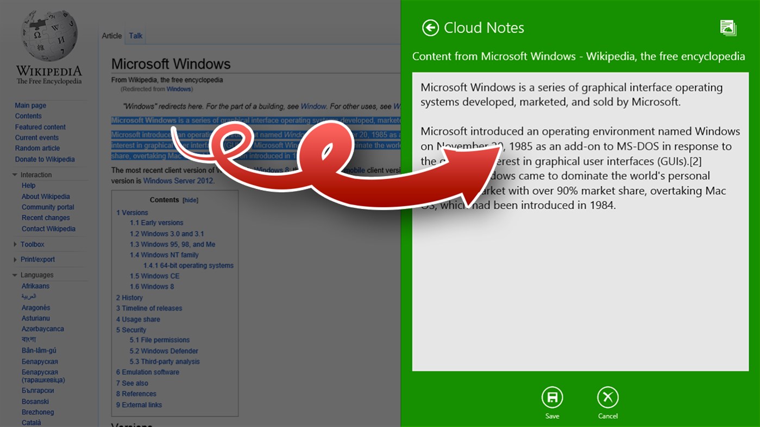The height and width of the screenshot is (427, 760).
Task: Save the note using the Save icon
Action: click(x=552, y=398)
